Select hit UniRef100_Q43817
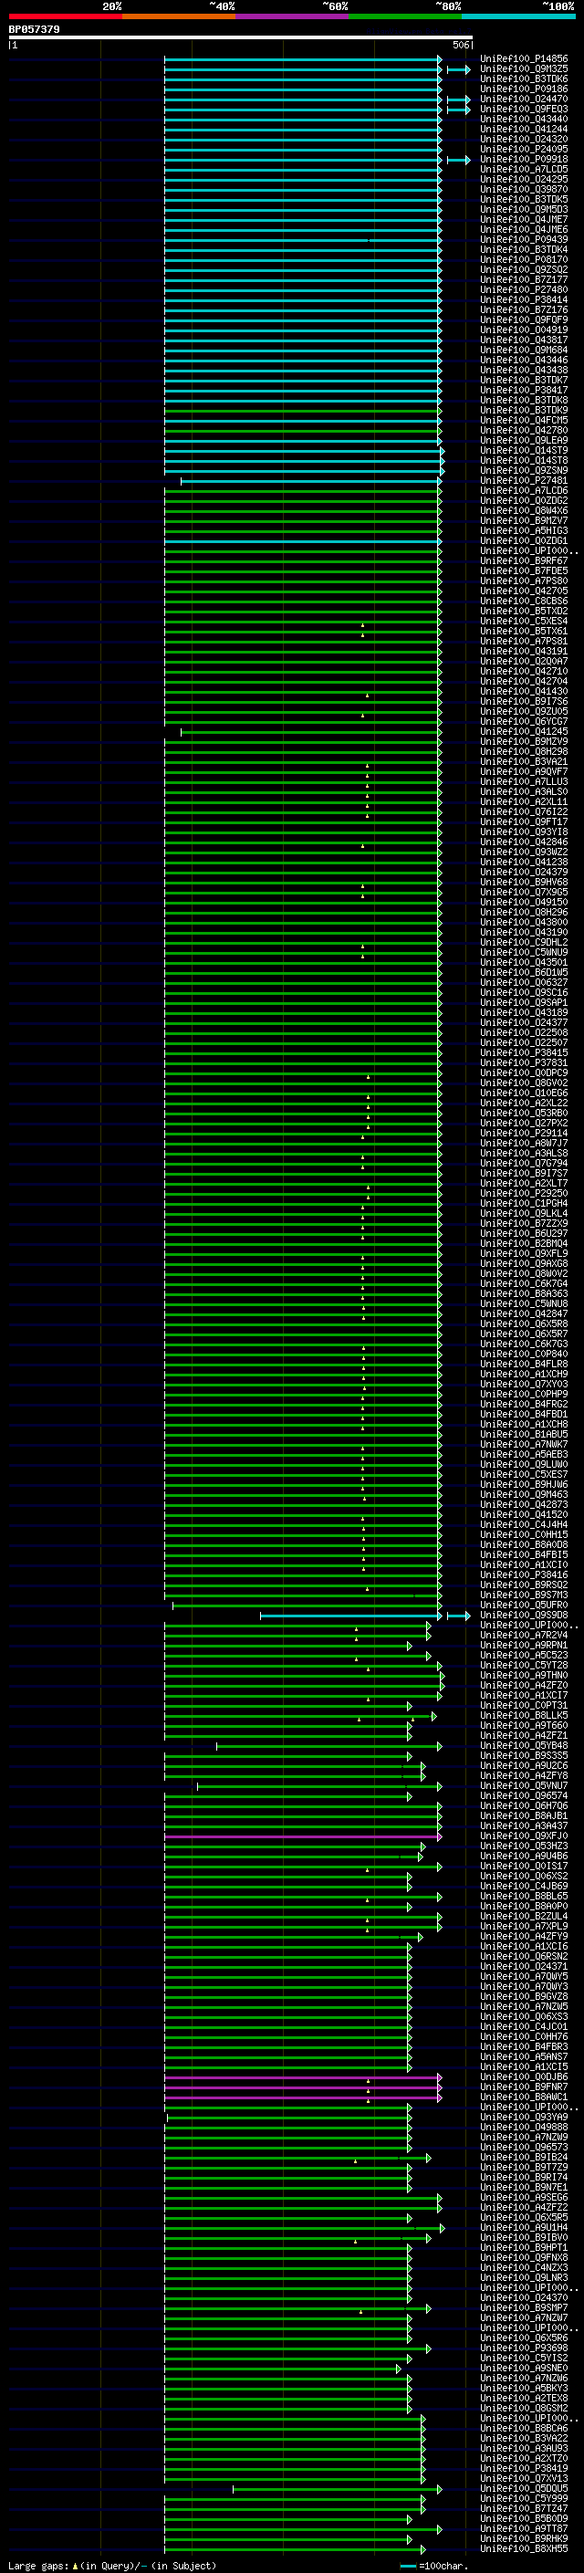 (523, 340)
